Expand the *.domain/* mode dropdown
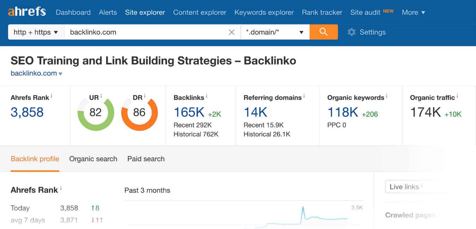 (275, 32)
